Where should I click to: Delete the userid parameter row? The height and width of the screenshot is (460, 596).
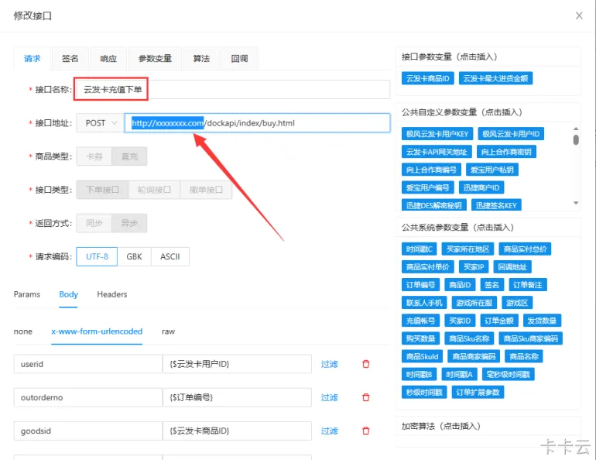[x=366, y=364]
